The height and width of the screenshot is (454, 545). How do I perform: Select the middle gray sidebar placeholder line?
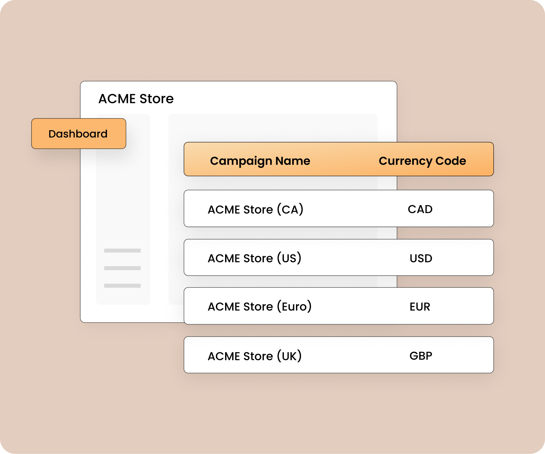122,268
